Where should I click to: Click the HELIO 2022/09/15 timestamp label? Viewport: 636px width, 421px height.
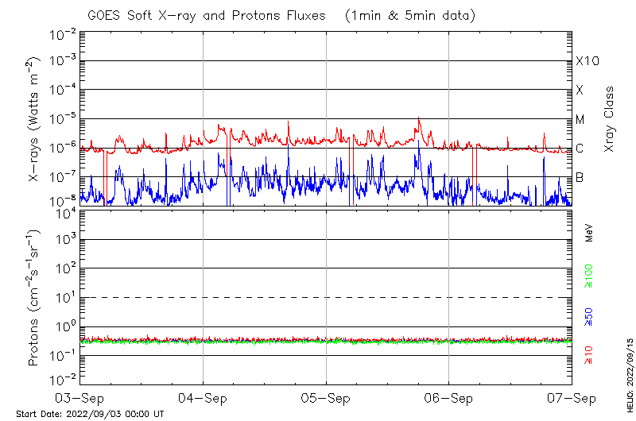630,373
